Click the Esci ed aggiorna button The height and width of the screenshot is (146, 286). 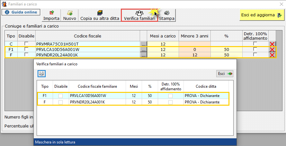pyautogui.click(x=262, y=15)
